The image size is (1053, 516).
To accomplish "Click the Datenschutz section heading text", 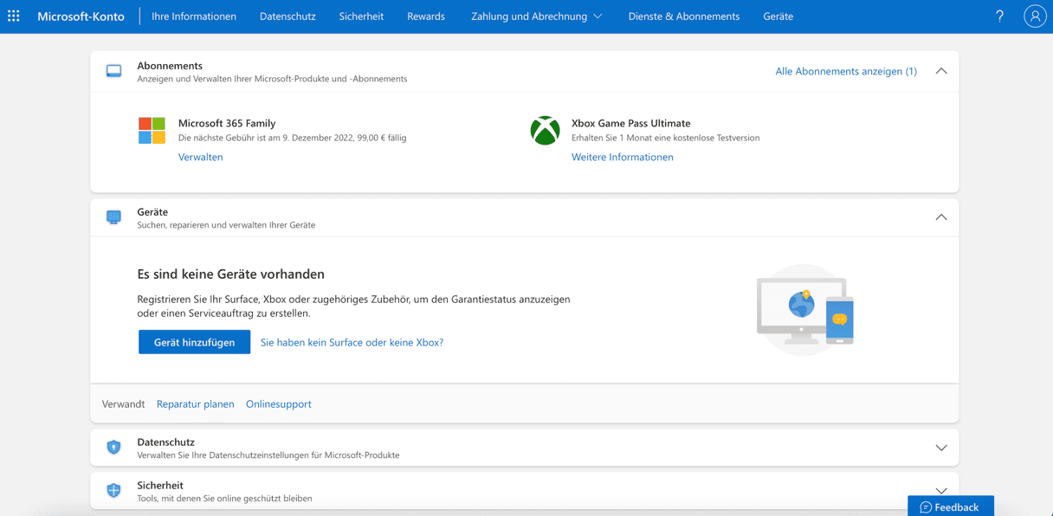I will 165,442.
